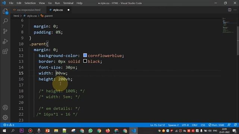239x134 pixels.
Task: Click the VS Code taskbar icon
Action: coord(134,131)
